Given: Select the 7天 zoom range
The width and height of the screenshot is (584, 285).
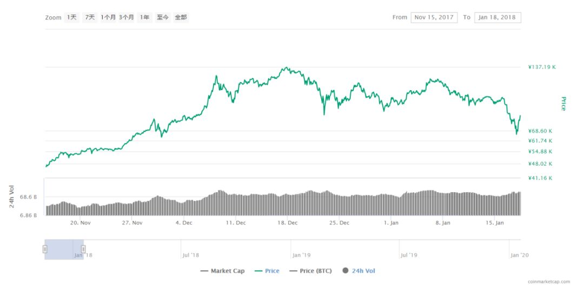Looking at the screenshot, I should click(x=90, y=17).
